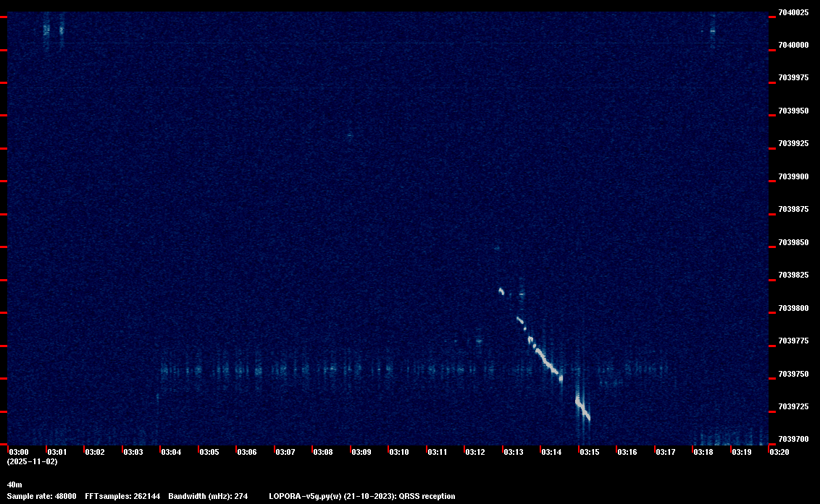Click the 7039850 frequency label
The image size is (820, 504).
793,242
